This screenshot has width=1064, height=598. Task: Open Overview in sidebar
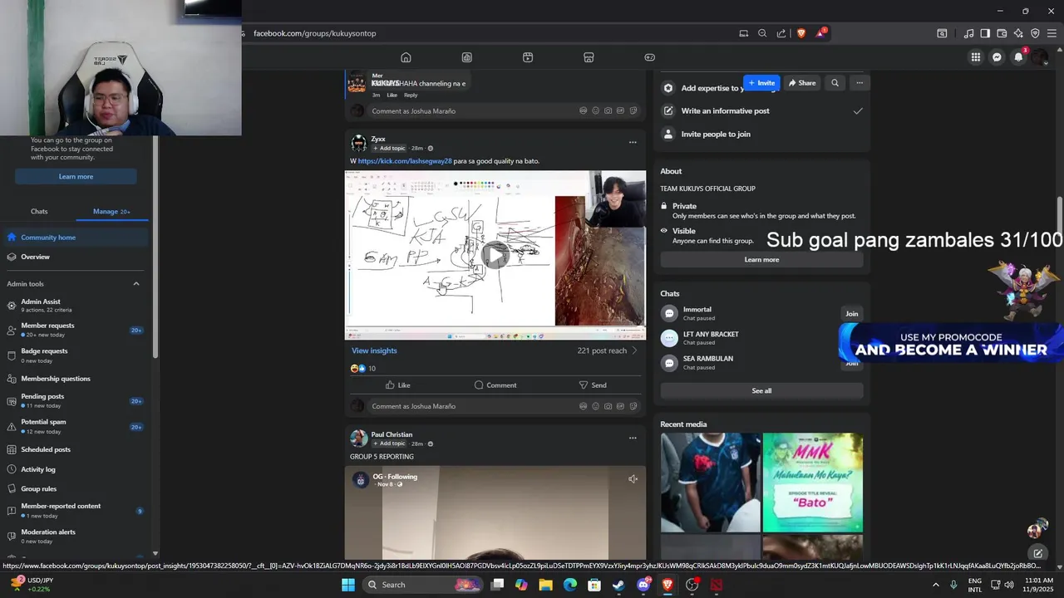(x=76, y=257)
